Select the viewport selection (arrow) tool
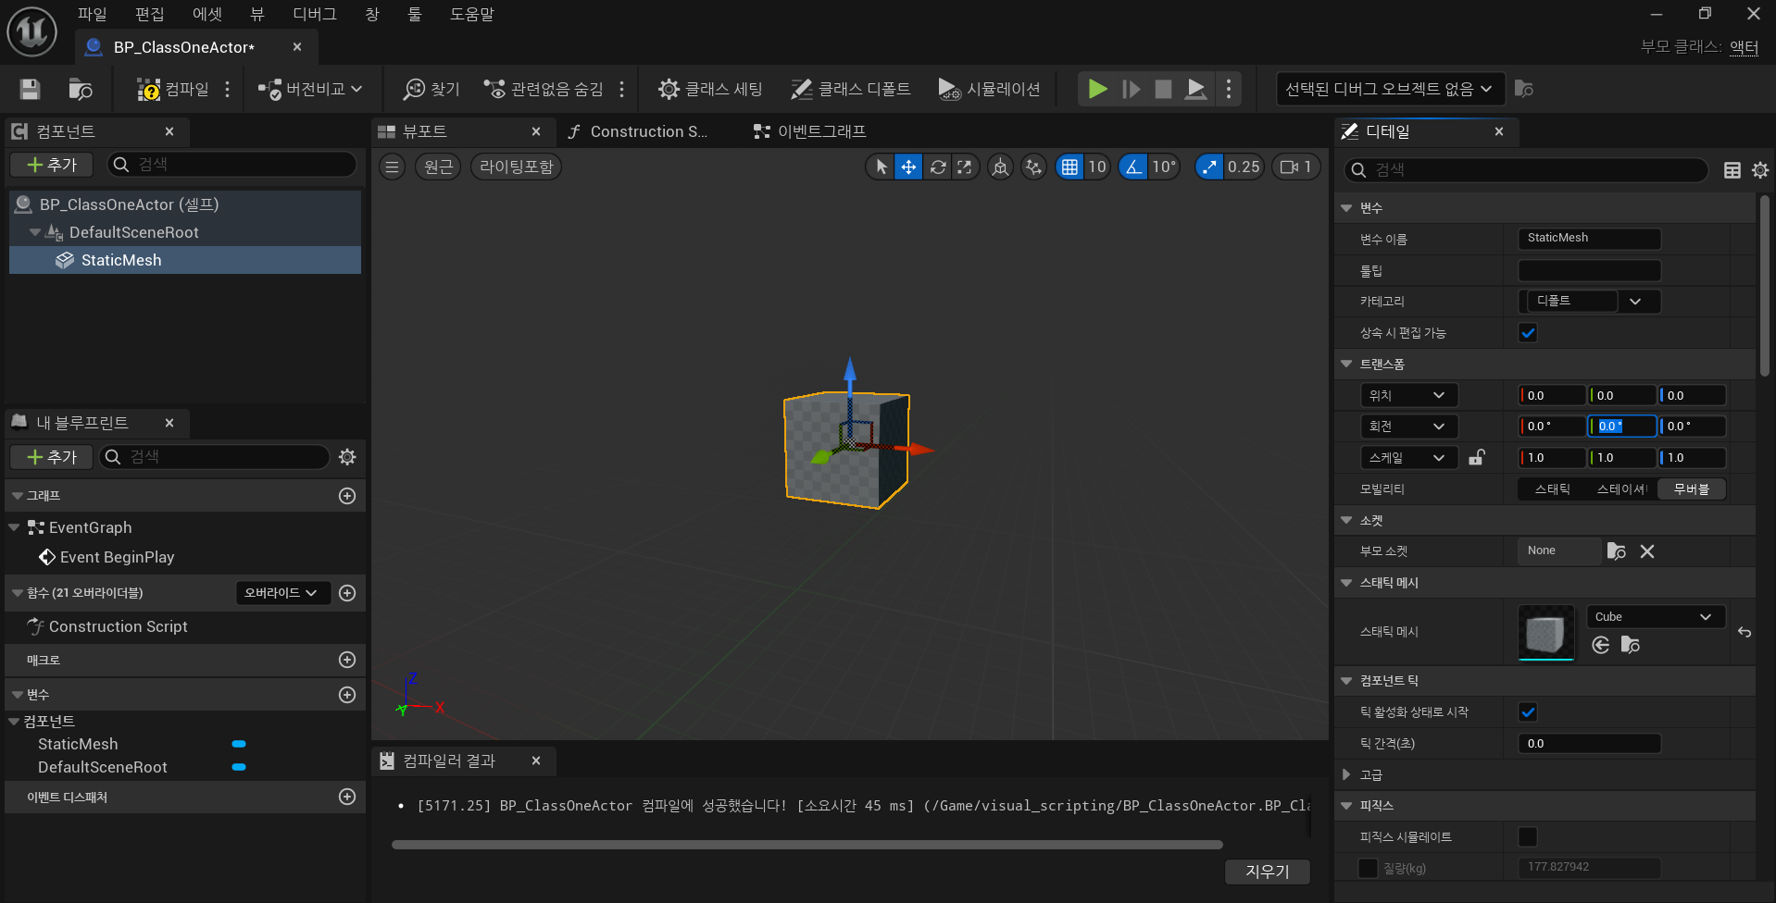The height and width of the screenshot is (903, 1776). pyautogui.click(x=881, y=167)
